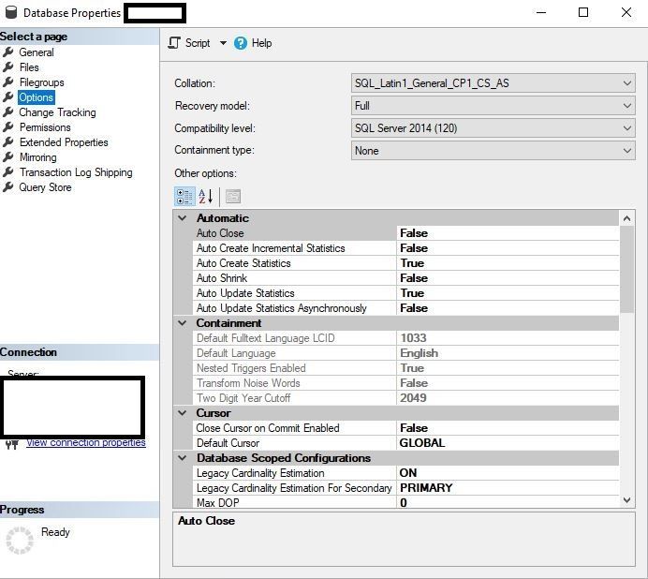The image size is (648, 579).
Task: Open the Containment type dropdown
Action: [493, 151]
